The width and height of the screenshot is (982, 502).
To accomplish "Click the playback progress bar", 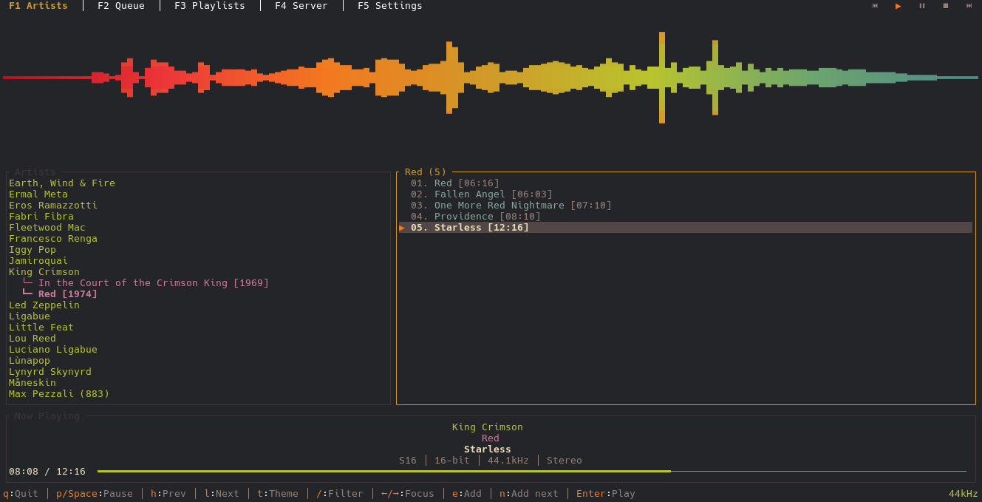I will (532, 471).
